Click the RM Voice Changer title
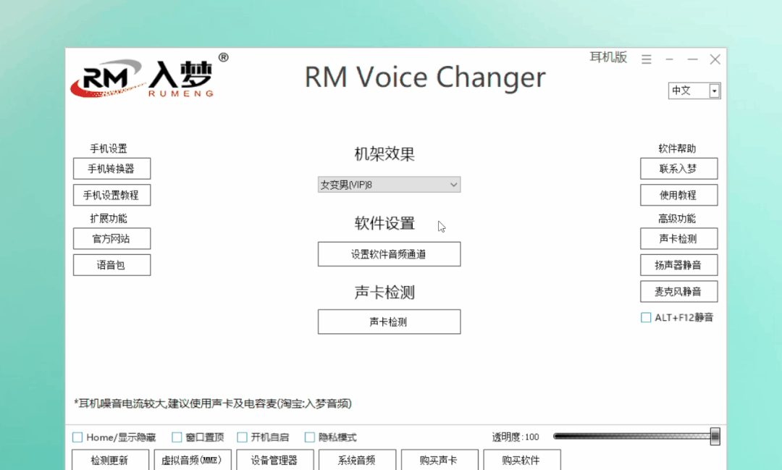This screenshot has width=782, height=470. [x=425, y=77]
